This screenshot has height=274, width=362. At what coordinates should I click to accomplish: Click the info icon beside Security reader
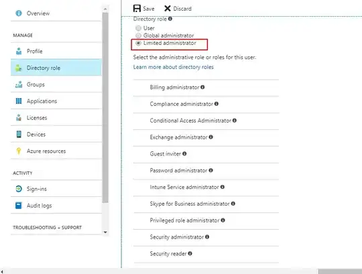tap(190, 253)
